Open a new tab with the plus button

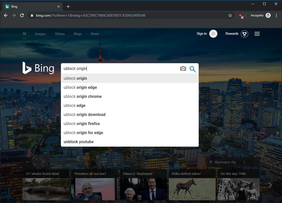(68, 7)
